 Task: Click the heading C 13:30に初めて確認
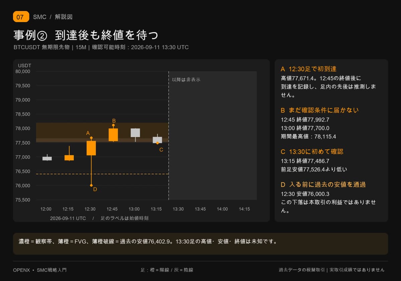pos(312,152)
